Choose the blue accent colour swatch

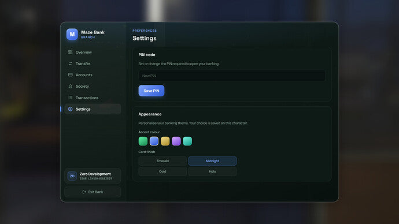point(154,141)
